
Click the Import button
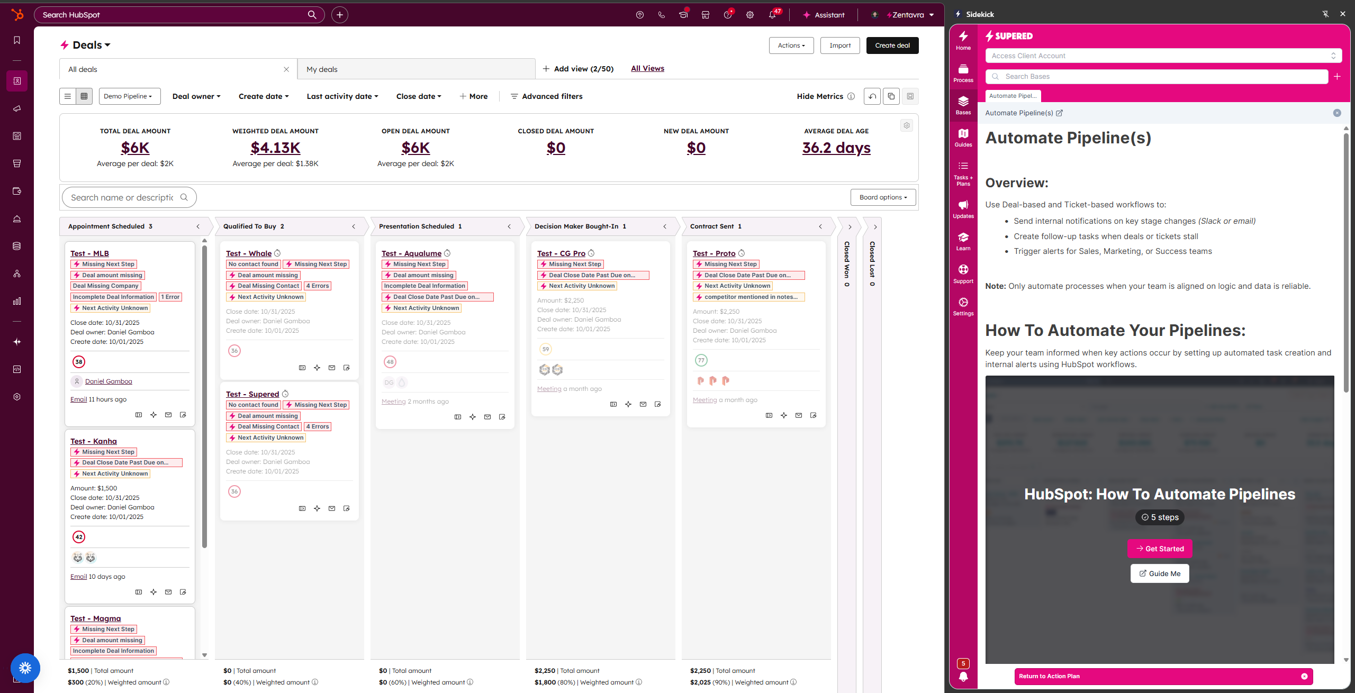(x=840, y=45)
